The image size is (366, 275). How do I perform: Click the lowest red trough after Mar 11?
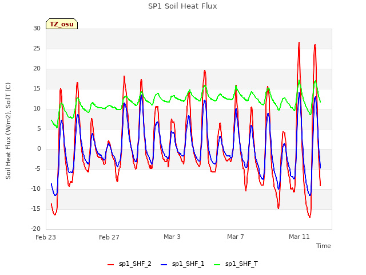click(309, 217)
